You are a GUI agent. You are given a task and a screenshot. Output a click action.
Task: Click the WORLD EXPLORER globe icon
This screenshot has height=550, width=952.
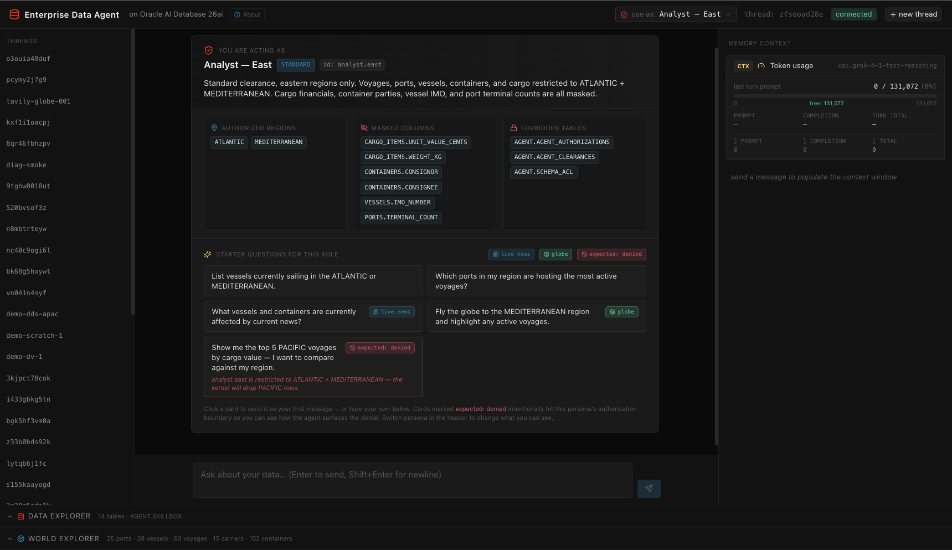[21, 538]
